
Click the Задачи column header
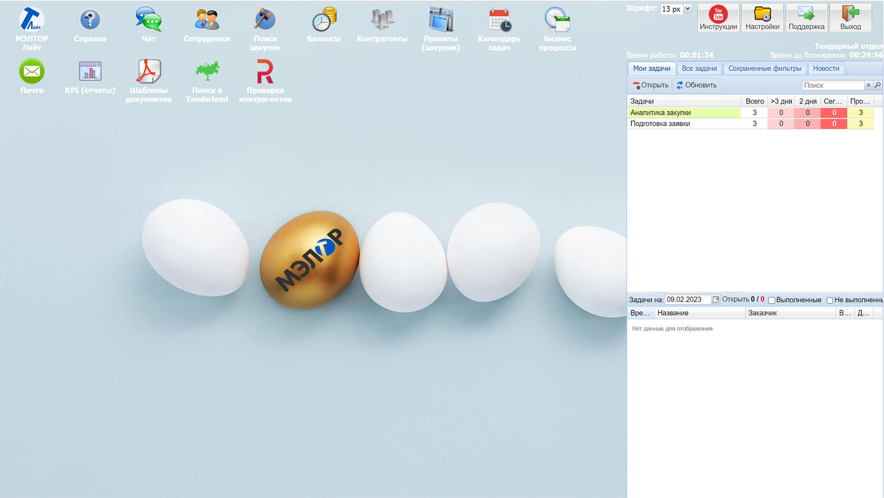pos(684,101)
